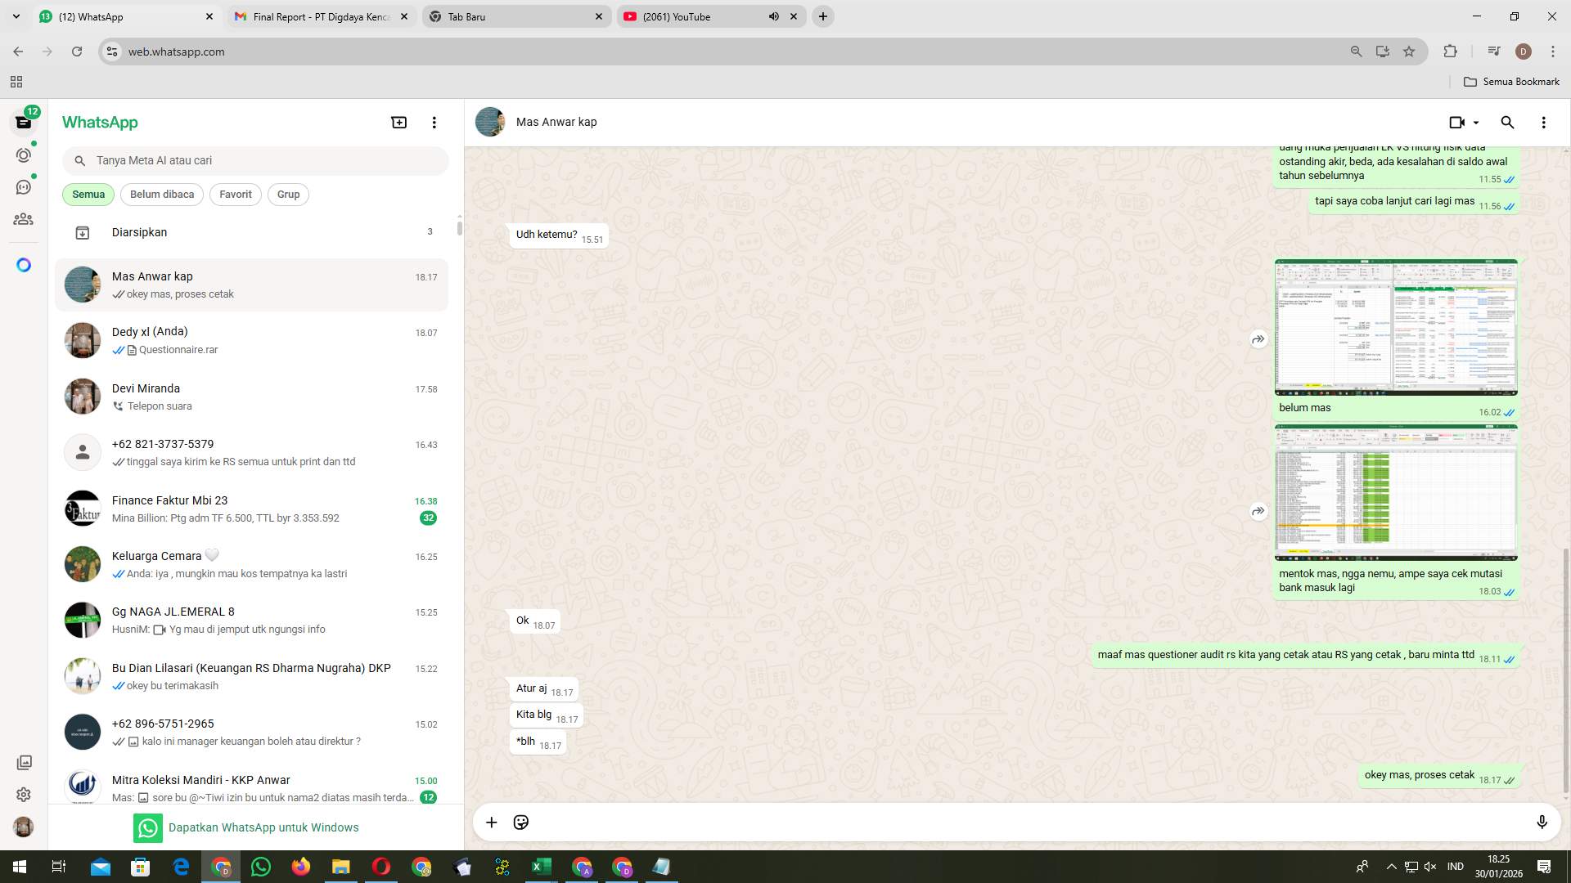Image resolution: width=1571 pixels, height=883 pixels.
Task: Attach a file using the plus icon
Action: pyautogui.click(x=491, y=822)
